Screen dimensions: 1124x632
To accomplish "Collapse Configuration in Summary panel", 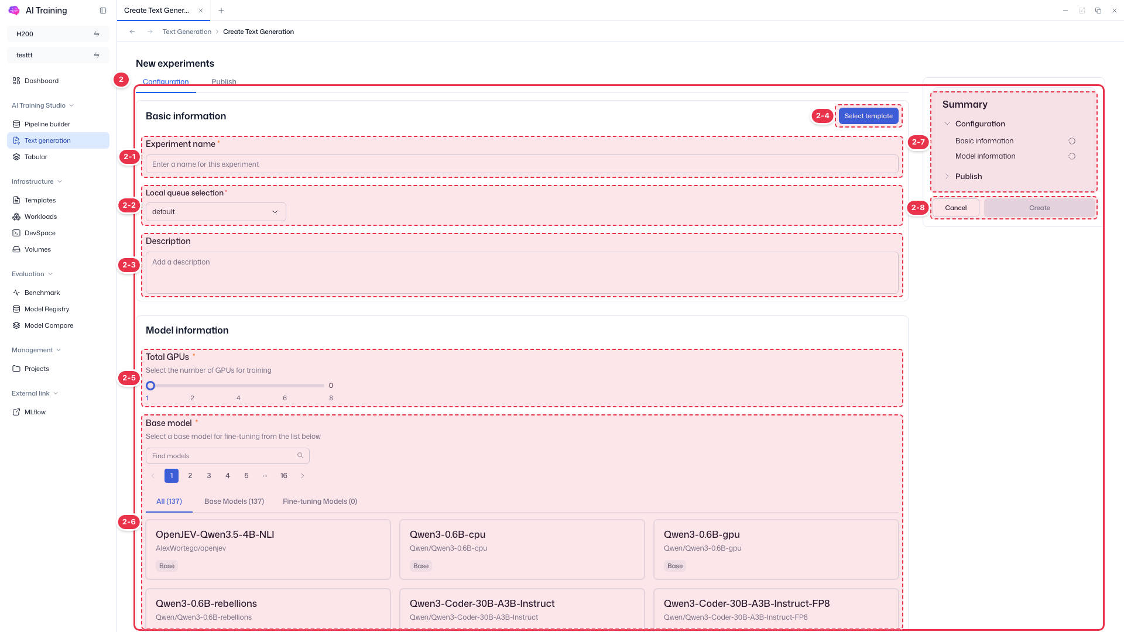I will coord(947,123).
